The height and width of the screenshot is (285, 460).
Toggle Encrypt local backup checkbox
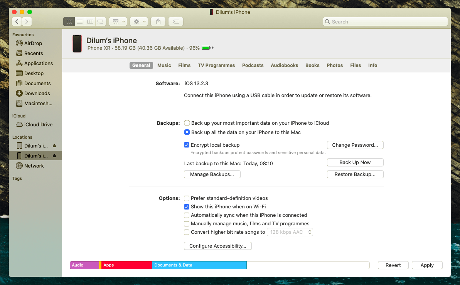tap(187, 145)
